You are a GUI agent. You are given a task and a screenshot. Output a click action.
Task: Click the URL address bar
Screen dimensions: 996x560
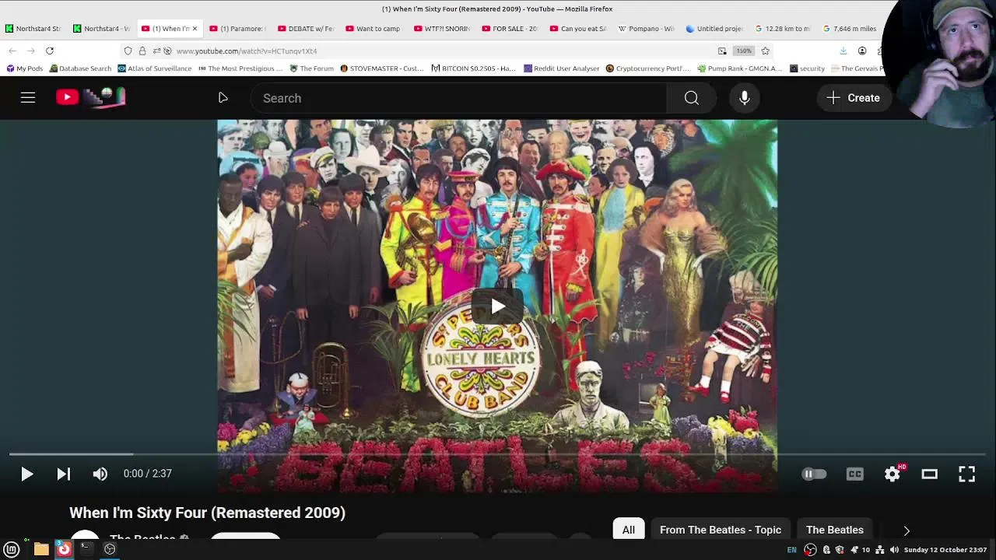(x=444, y=51)
